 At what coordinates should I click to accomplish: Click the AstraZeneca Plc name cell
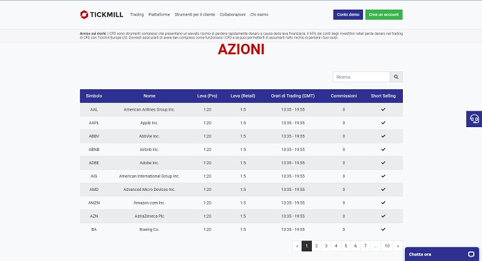[149, 216]
